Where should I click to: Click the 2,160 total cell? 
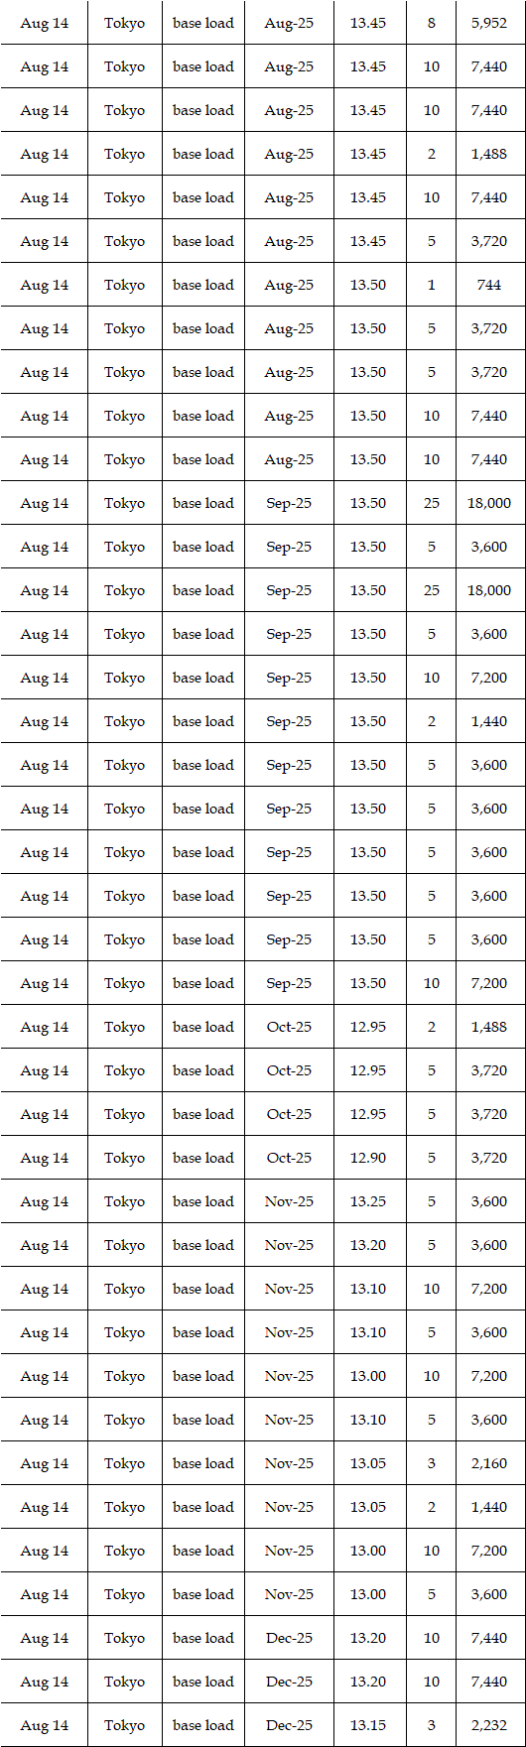click(x=489, y=1463)
